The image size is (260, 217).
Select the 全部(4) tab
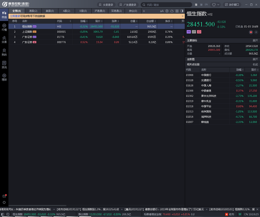coord(16,11)
